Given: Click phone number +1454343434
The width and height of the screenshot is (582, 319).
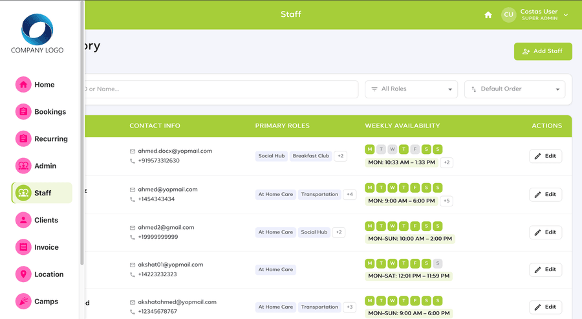Looking at the screenshot, I should pyautogui.click(x=156, y=199).
